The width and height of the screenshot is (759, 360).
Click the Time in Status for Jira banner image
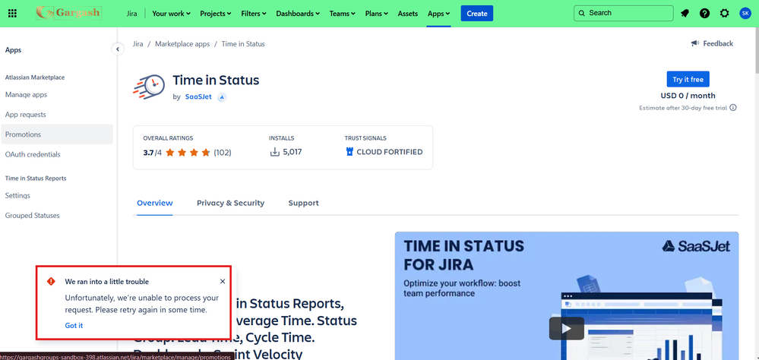click(567, 295)
